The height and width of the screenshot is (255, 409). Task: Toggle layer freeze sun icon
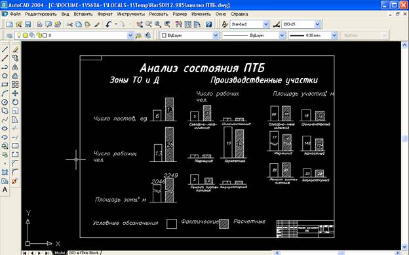[25, 35]
